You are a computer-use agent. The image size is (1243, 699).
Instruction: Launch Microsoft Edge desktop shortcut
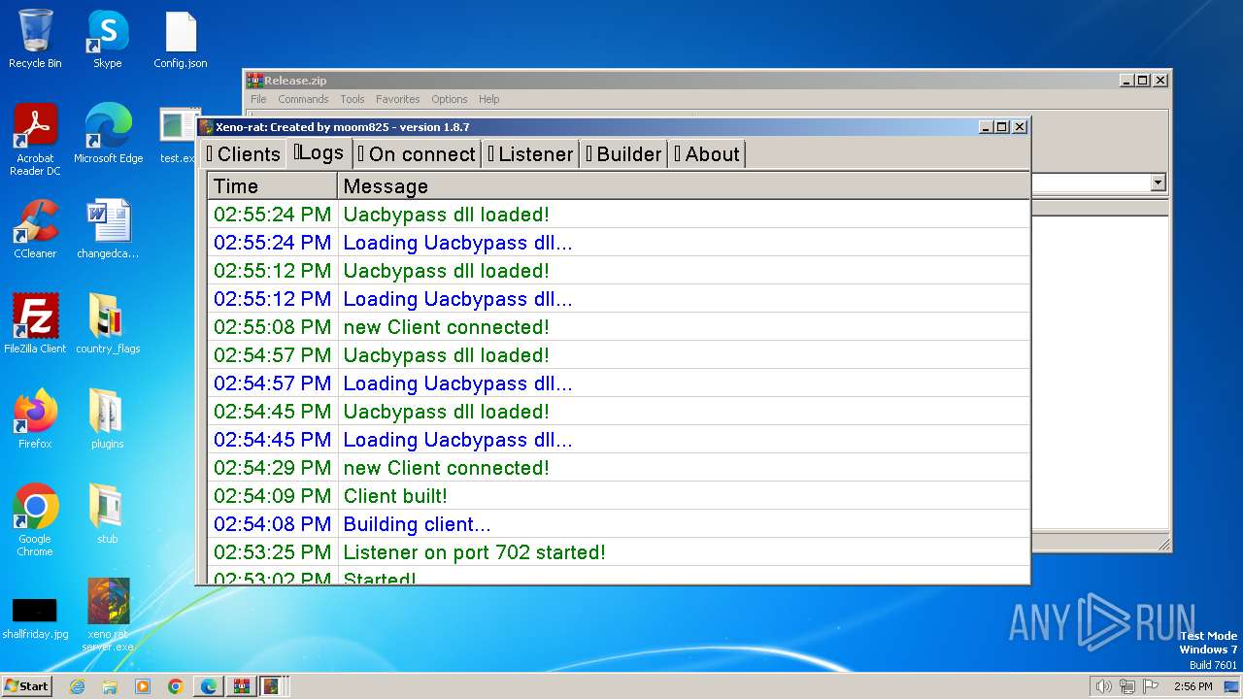108,134
